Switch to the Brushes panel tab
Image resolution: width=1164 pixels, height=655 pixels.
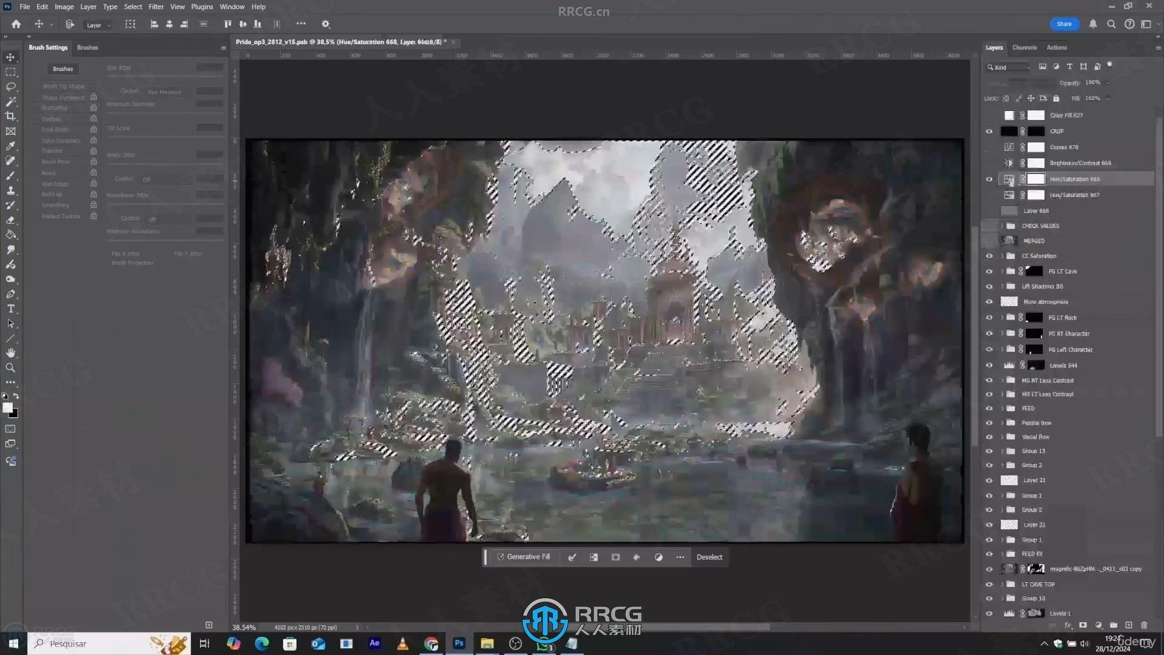pos(87,47)
